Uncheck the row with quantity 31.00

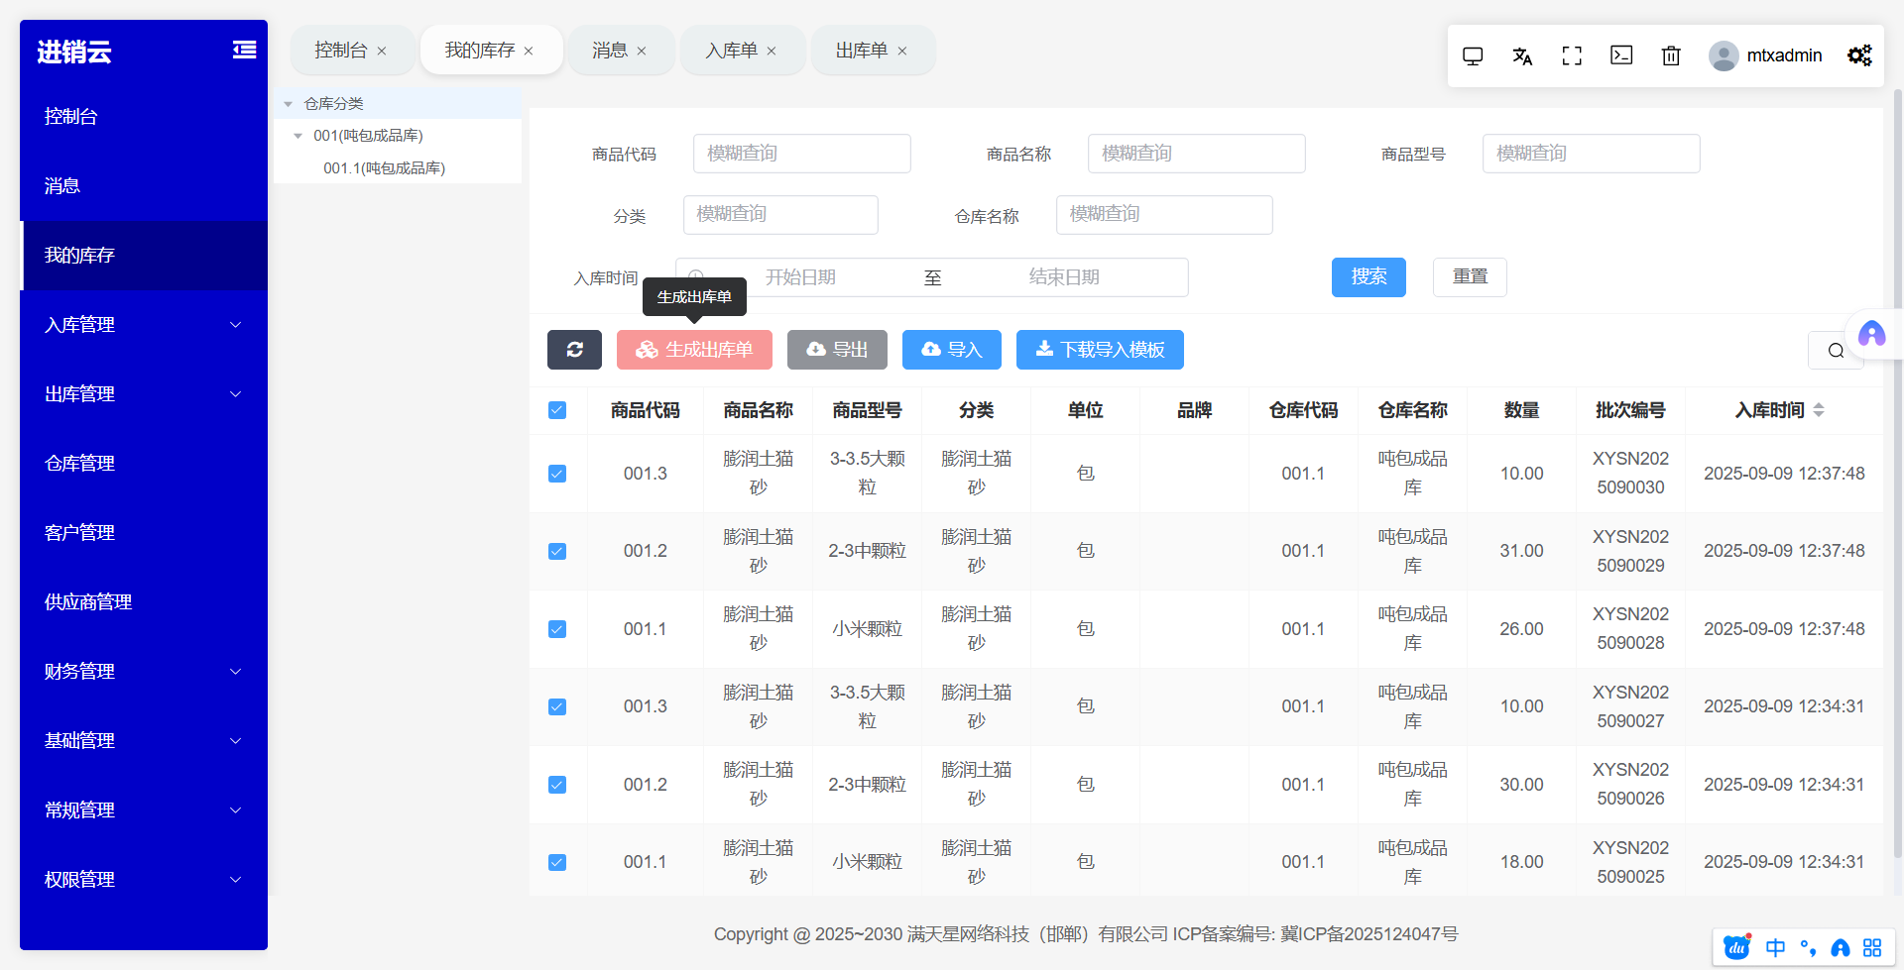pyautogui.click(x=557, y=551)
